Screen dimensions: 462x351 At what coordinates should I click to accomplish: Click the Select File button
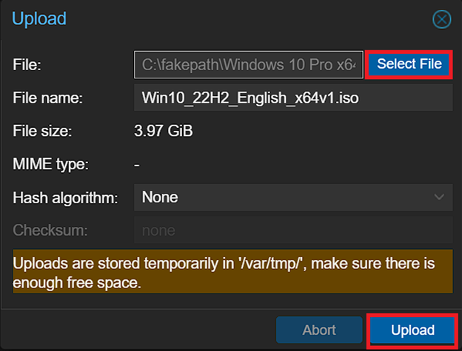click(x=409, y=64)
